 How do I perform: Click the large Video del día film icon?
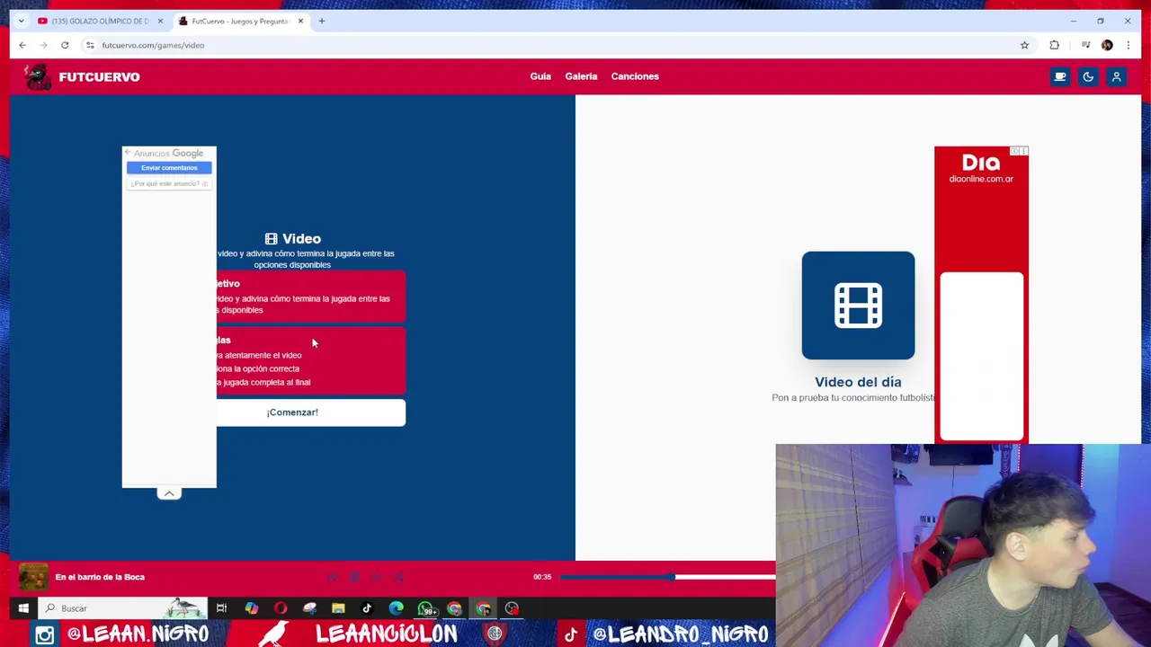[858, 306]
